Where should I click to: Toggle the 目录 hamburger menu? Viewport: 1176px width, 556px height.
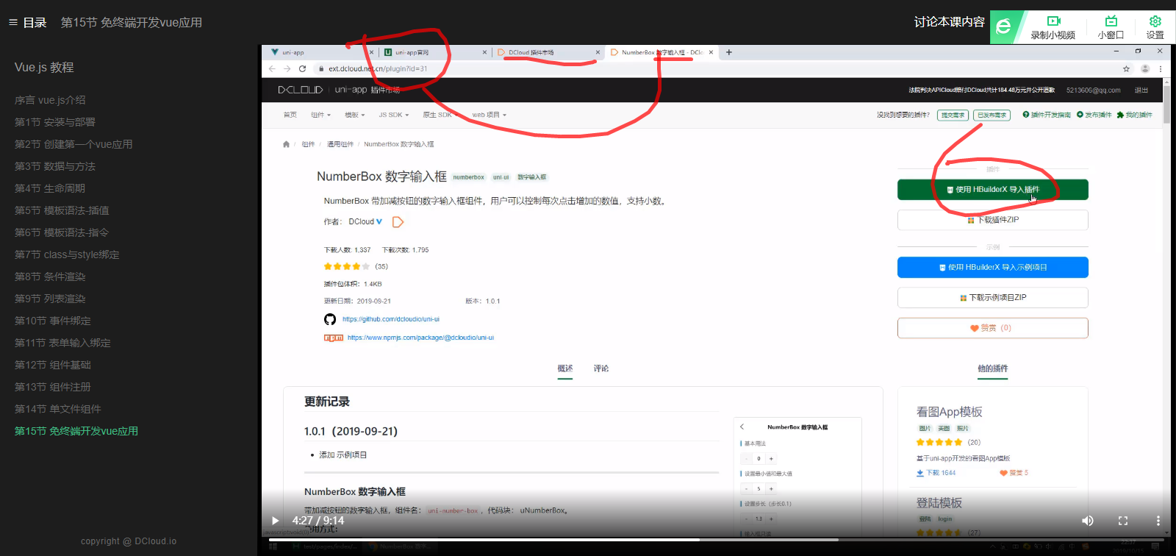(27, 23)
